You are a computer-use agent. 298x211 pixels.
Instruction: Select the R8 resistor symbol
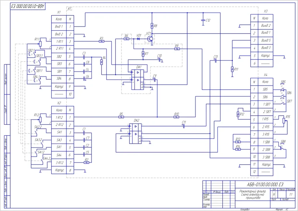(x=152, y=26)
